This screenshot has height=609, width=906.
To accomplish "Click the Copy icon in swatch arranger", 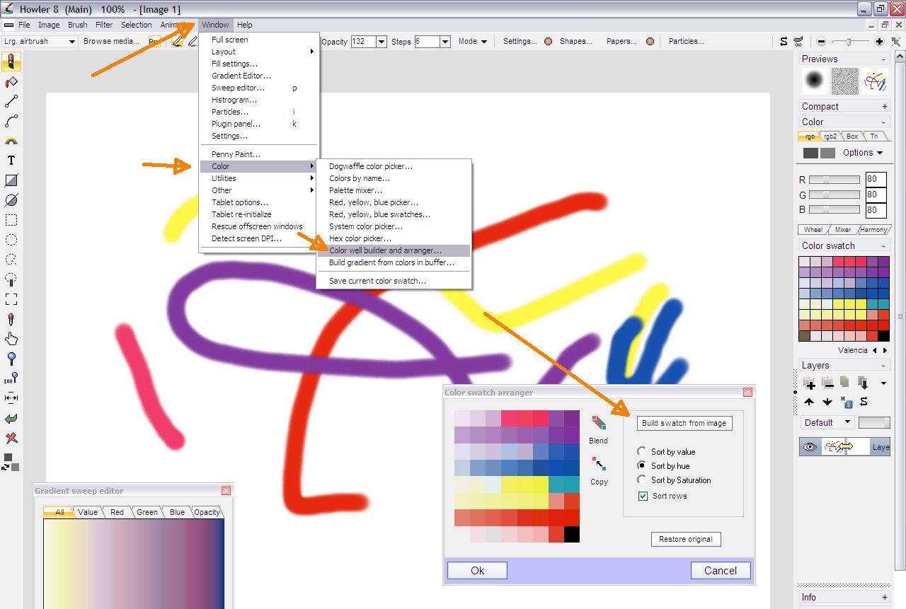I will (x=600, y=465).
